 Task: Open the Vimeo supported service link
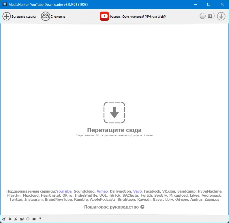tap(102, 191)
